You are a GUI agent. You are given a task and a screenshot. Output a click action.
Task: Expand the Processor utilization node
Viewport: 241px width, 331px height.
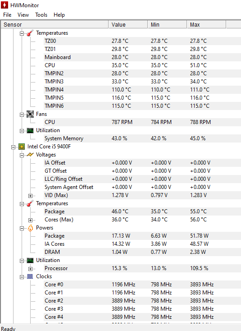(x=30, y=269)
